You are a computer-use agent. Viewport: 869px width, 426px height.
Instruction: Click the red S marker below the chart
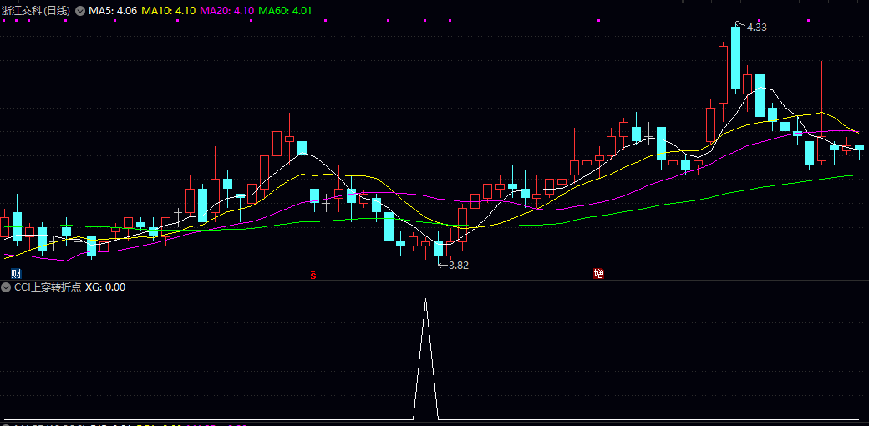tap(313, 274)
